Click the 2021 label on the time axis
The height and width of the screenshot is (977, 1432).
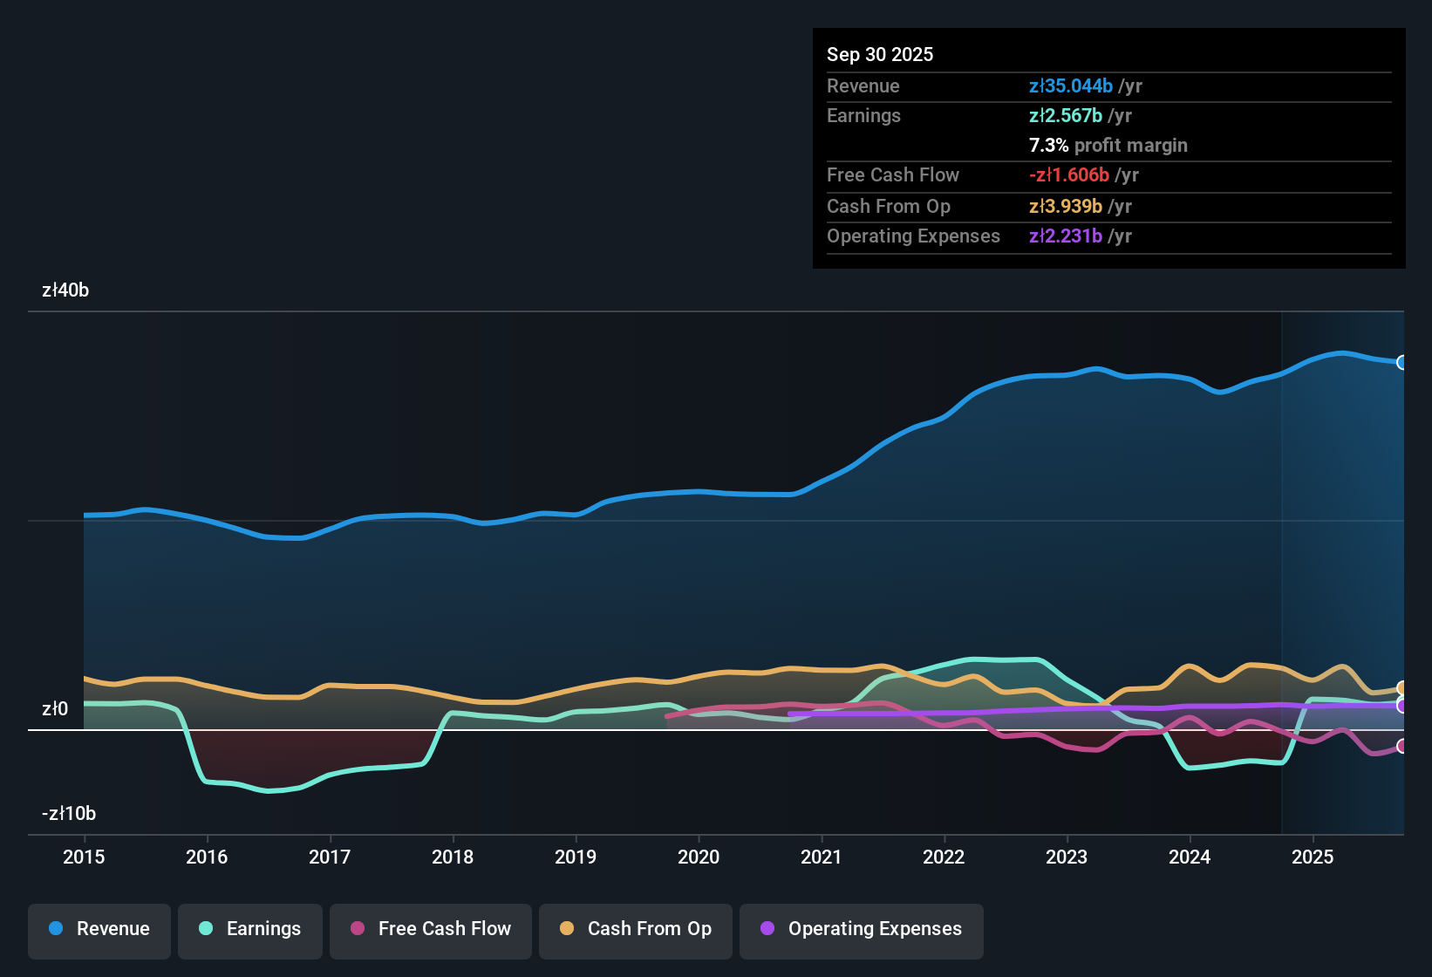pos(822,857)
